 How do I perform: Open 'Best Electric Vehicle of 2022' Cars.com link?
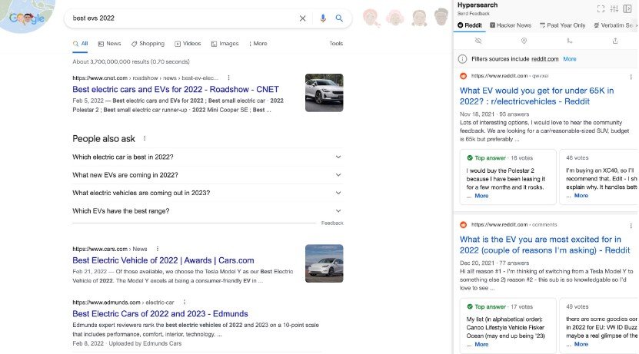tap(163, 260)
